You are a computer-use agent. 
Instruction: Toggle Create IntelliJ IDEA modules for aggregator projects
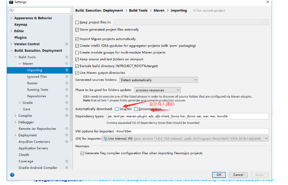point(77,46)
